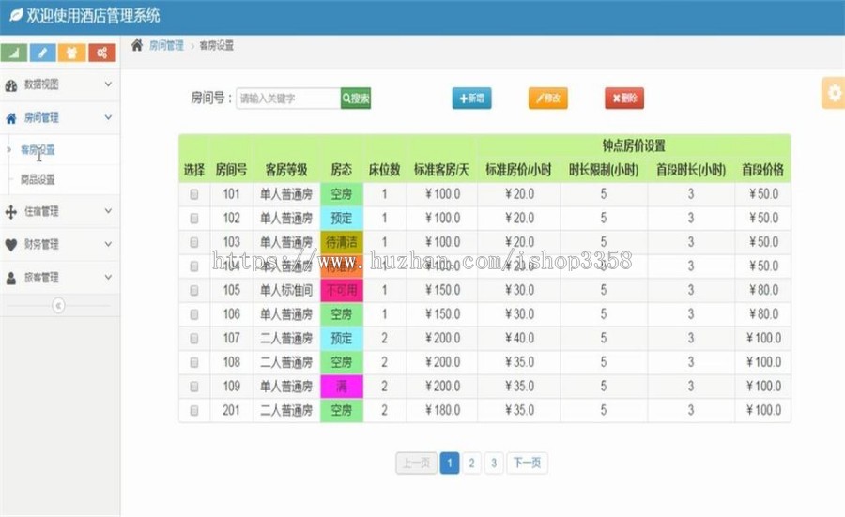Image resolution: width=845 pixels, height=517 pixels.
Task: Open the 财务管理 sidebar menu
Action: [60, 244]
